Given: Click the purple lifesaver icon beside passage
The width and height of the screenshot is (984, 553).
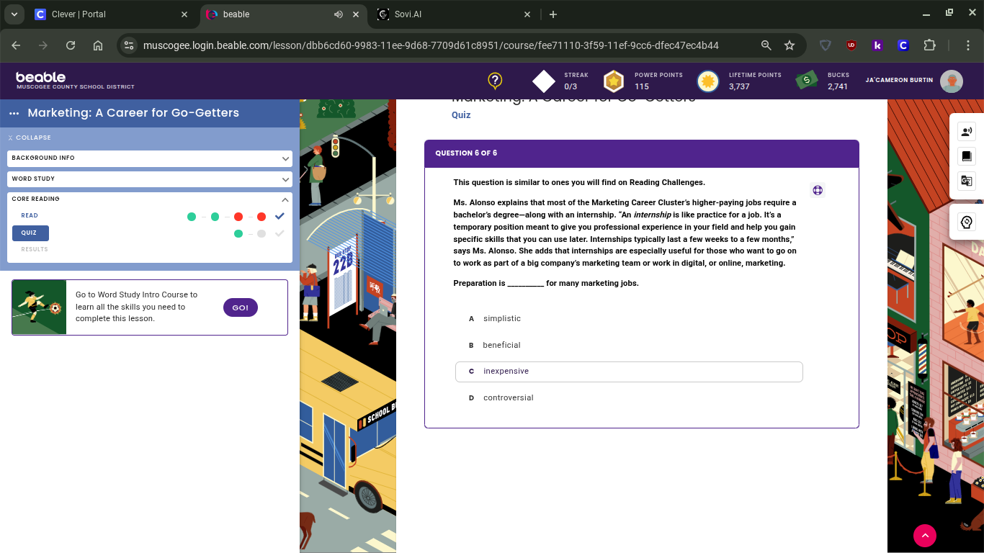Looking at the screenshot, I should pyautogui.click(x=818, y=190).
